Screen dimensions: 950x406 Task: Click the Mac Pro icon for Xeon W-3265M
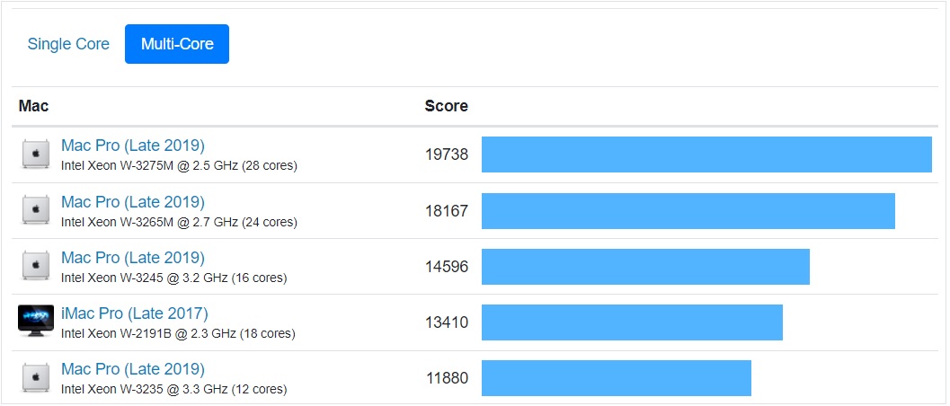36,210
